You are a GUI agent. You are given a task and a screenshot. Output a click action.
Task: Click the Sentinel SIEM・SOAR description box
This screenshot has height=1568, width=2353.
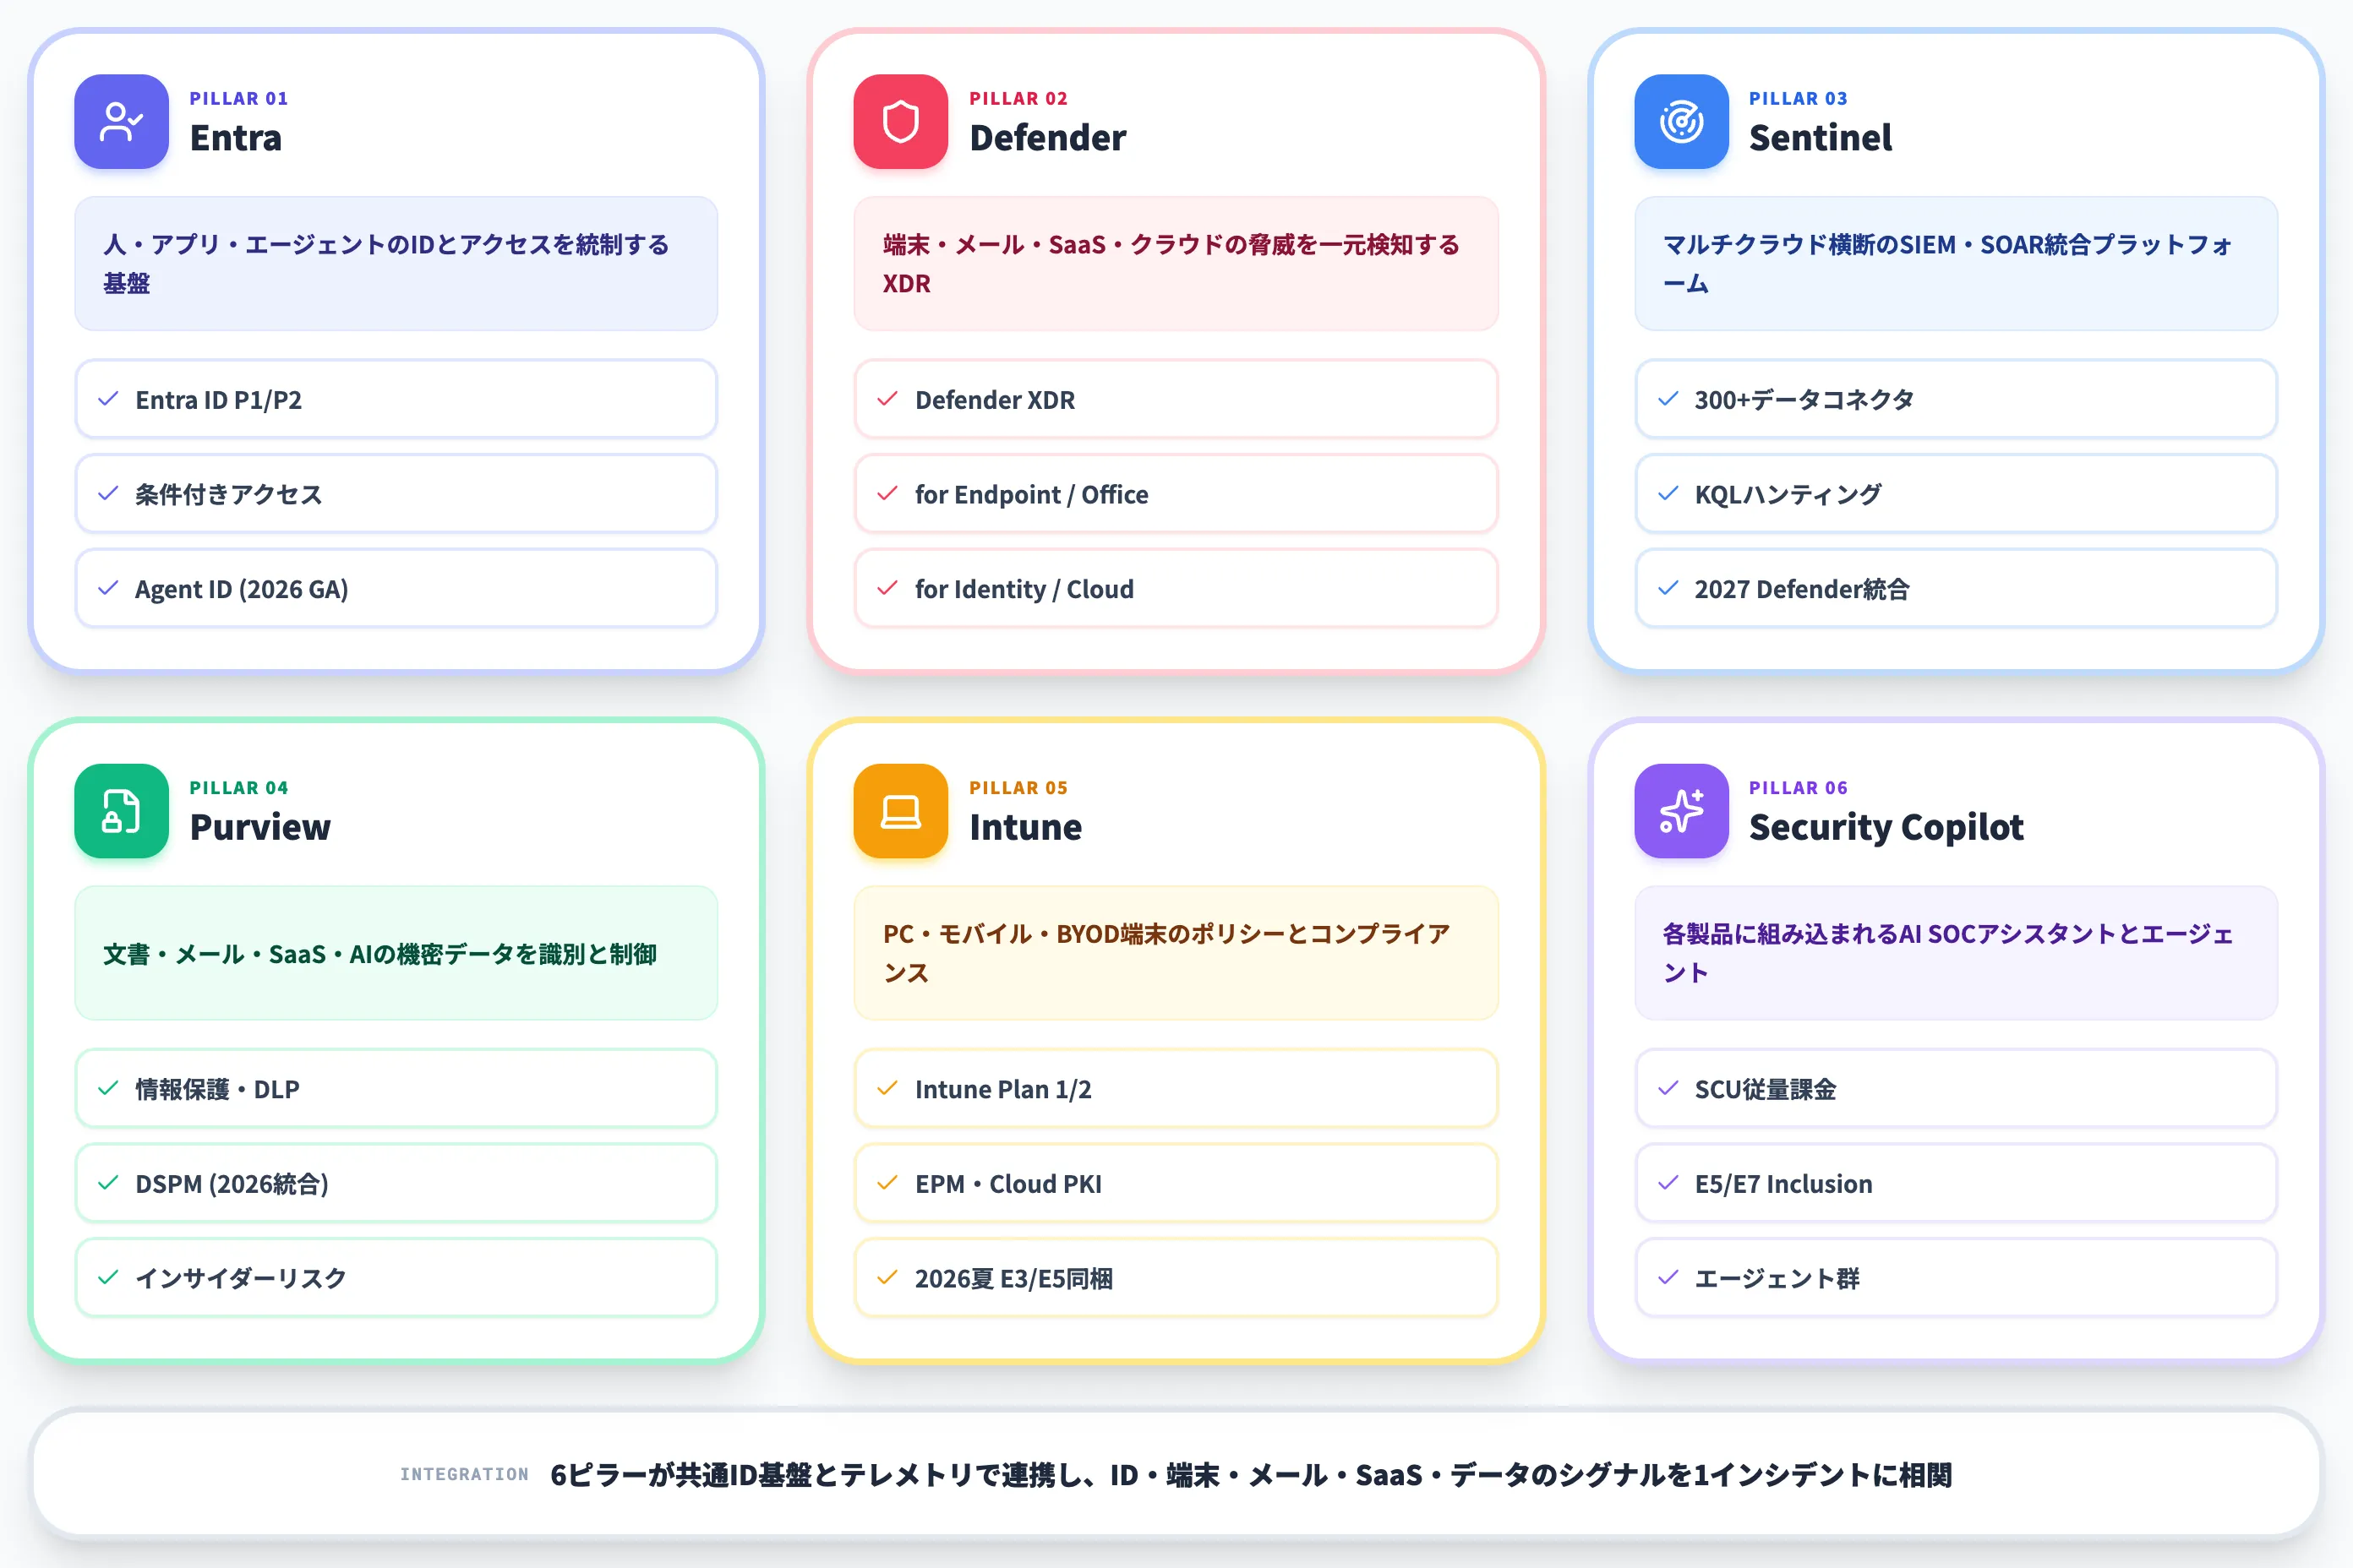[x=1956, y=264]
